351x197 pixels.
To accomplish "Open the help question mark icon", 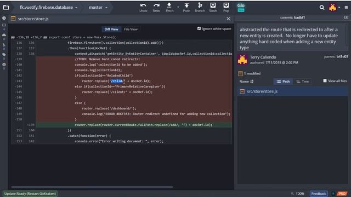I will pos(333,194).
